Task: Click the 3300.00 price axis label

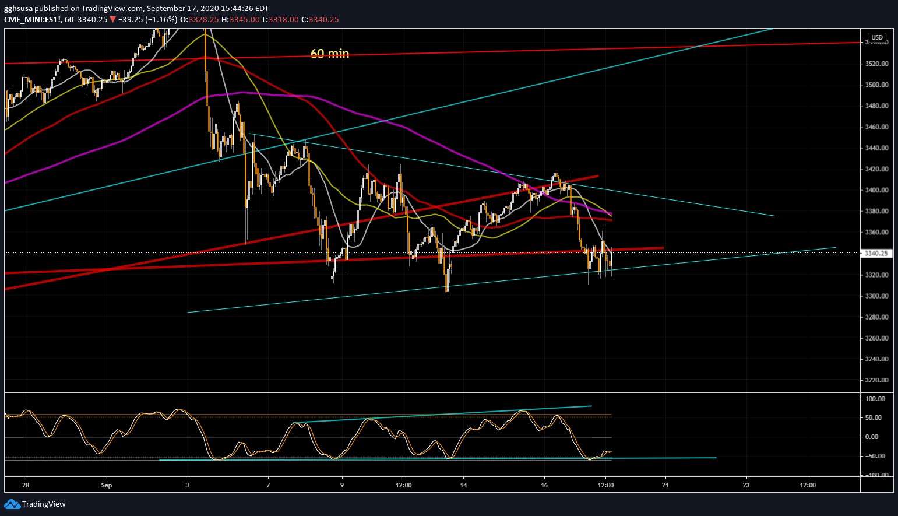Action: point(876,296)
